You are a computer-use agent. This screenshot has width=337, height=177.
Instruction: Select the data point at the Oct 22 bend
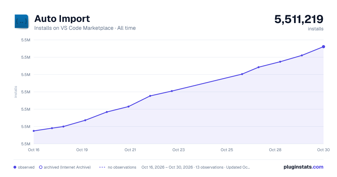[x=150, y=96]
